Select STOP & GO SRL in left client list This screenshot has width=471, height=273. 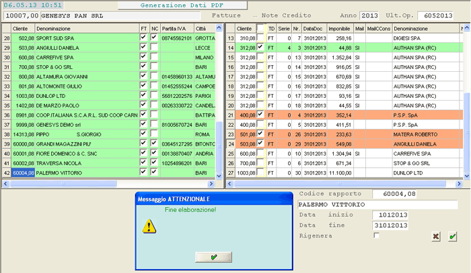(108, 67)
